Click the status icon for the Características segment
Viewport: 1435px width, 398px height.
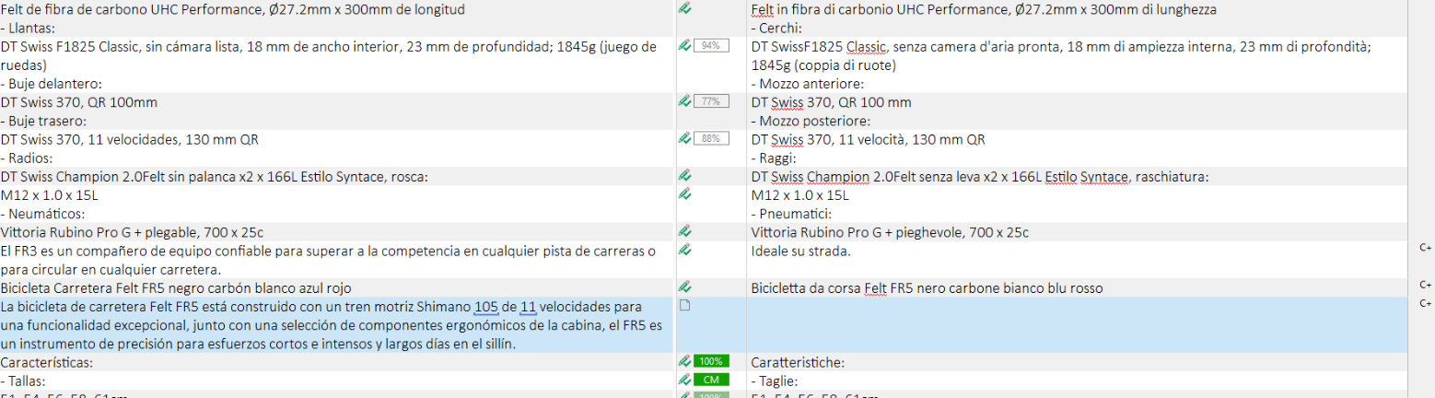click(684, 361)
